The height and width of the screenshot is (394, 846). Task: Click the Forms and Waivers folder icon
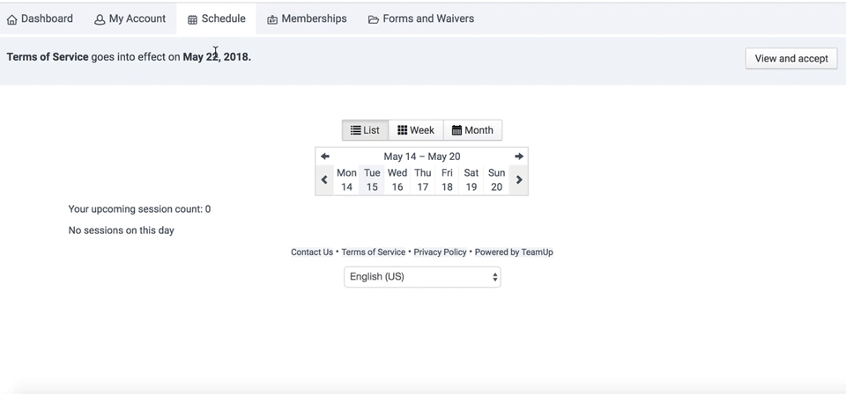(374, 19)
